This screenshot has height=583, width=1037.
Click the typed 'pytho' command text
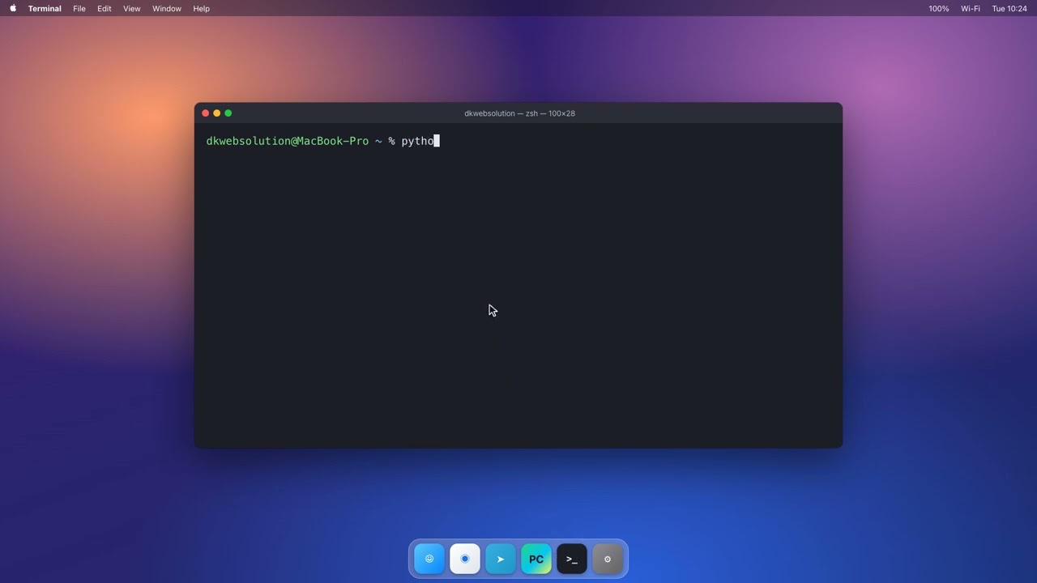417,141
